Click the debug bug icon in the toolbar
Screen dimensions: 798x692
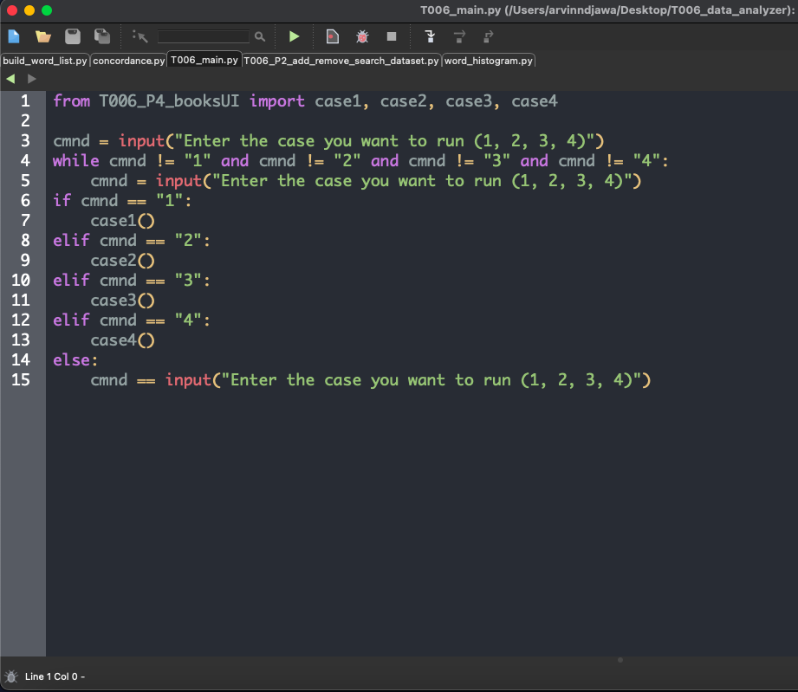click(x=362, y=36)
